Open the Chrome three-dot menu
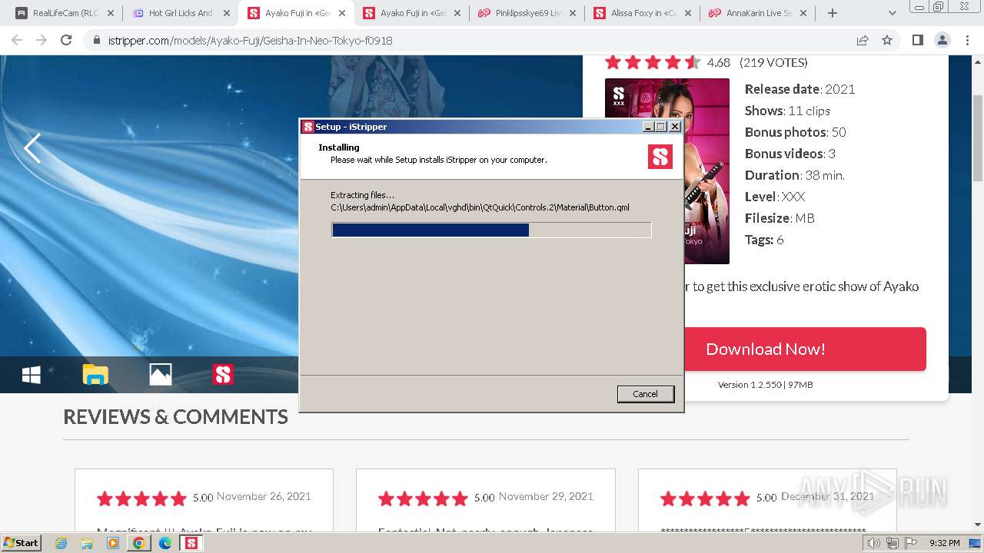Image resolution: width=984 pixels, height=553 pixels. (966, 40)
